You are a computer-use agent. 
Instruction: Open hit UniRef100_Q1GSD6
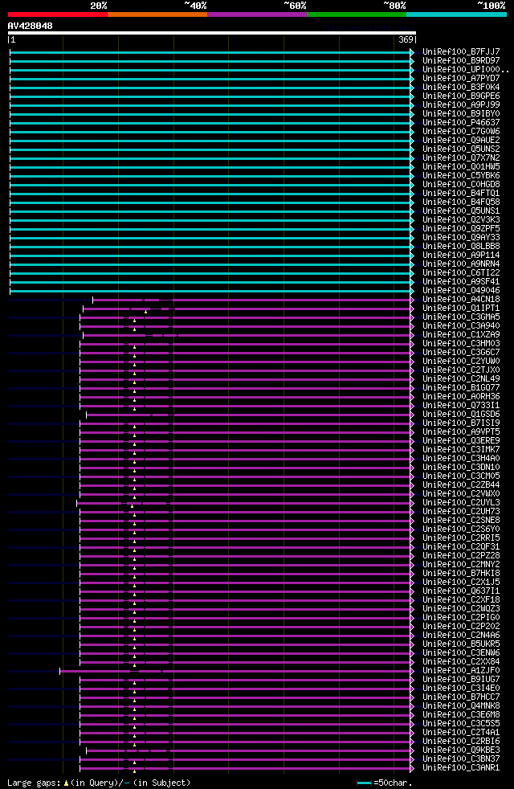(461, 414)
